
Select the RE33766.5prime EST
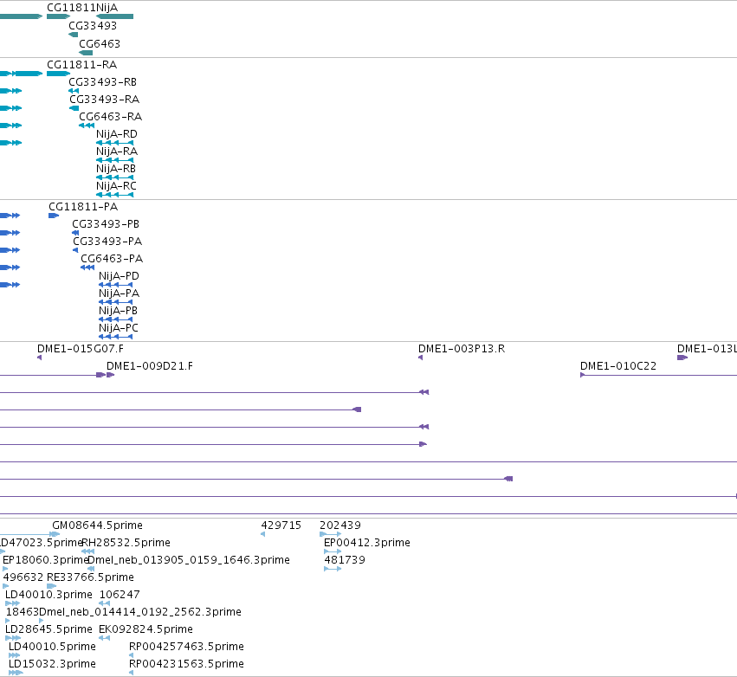pos(52,586)
